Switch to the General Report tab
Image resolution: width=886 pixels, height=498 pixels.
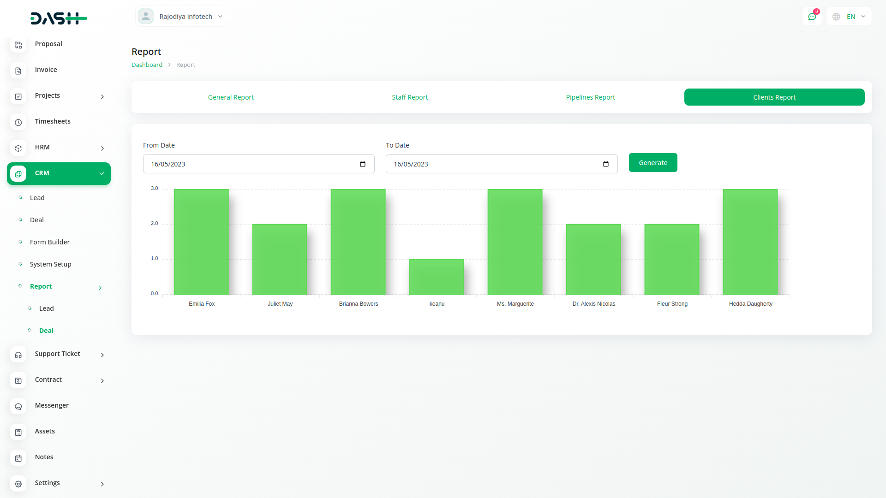[231, 97]
